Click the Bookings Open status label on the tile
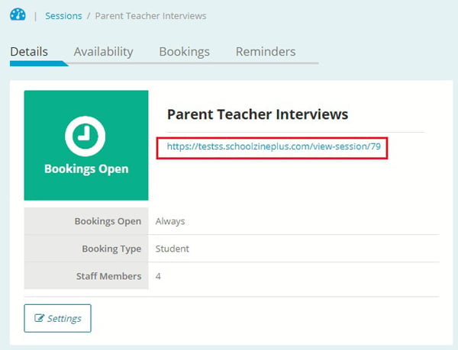The height and width of the screenshot is (350, 458). click(x=86, y=169)
